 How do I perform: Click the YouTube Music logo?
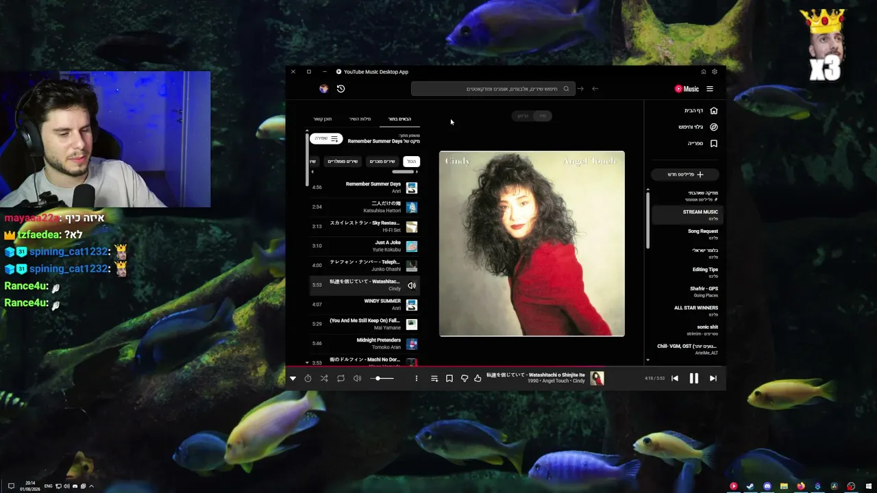click(x=687, y=89)
